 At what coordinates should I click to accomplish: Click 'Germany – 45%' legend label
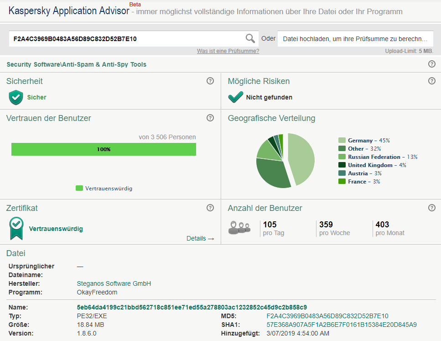pos(369,140)
